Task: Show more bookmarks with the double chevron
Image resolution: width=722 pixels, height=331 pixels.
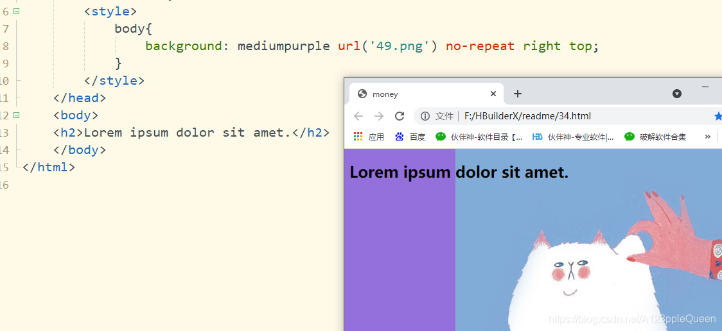Action: 708,137
